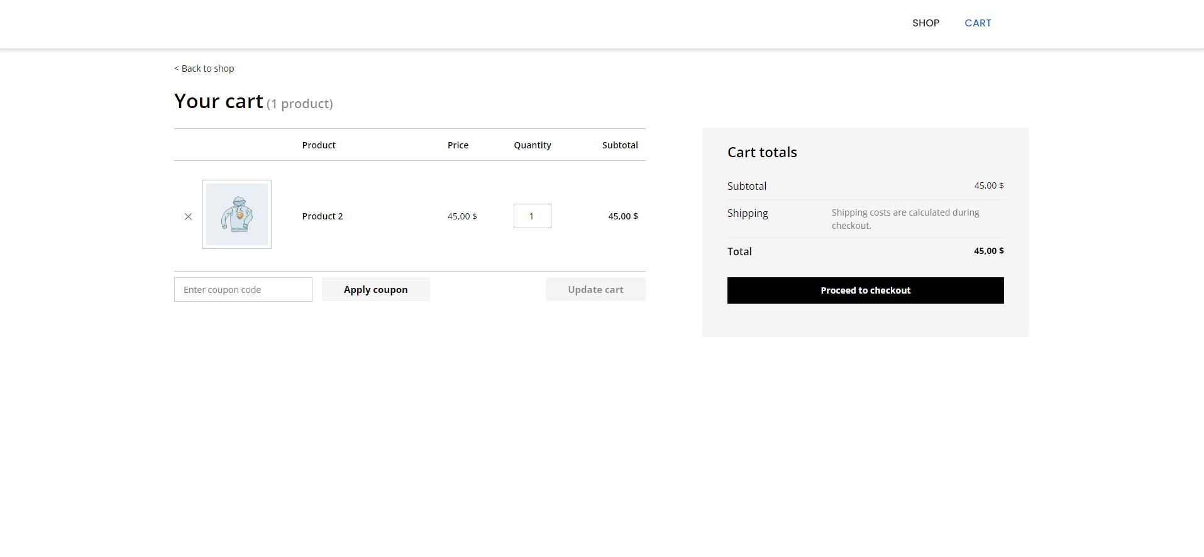Viewport: 1204px width, 557px height.
Task: Click the Enter coupon code field
Action: [243, 290]
